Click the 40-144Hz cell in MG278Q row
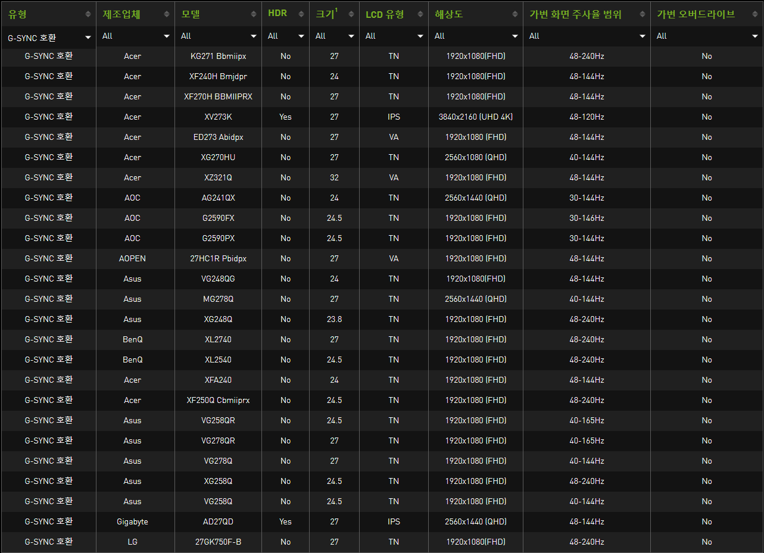 coord(587,299)
